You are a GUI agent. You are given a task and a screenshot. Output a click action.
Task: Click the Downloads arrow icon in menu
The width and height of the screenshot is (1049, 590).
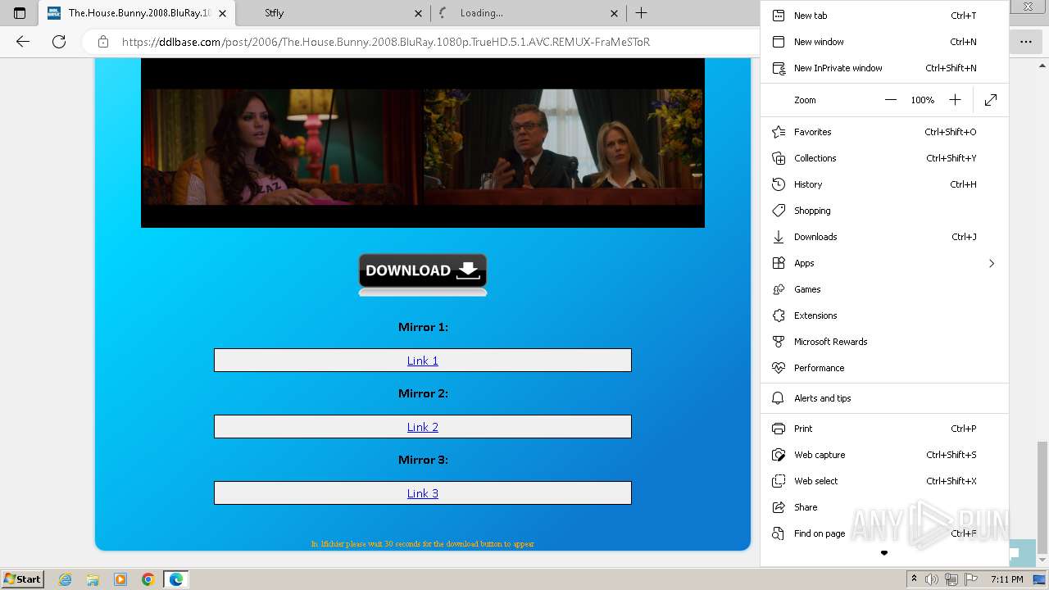click(779, 237)
